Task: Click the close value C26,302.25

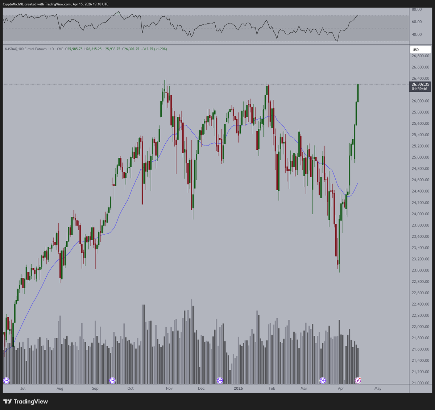Action: tap(131, 49)
